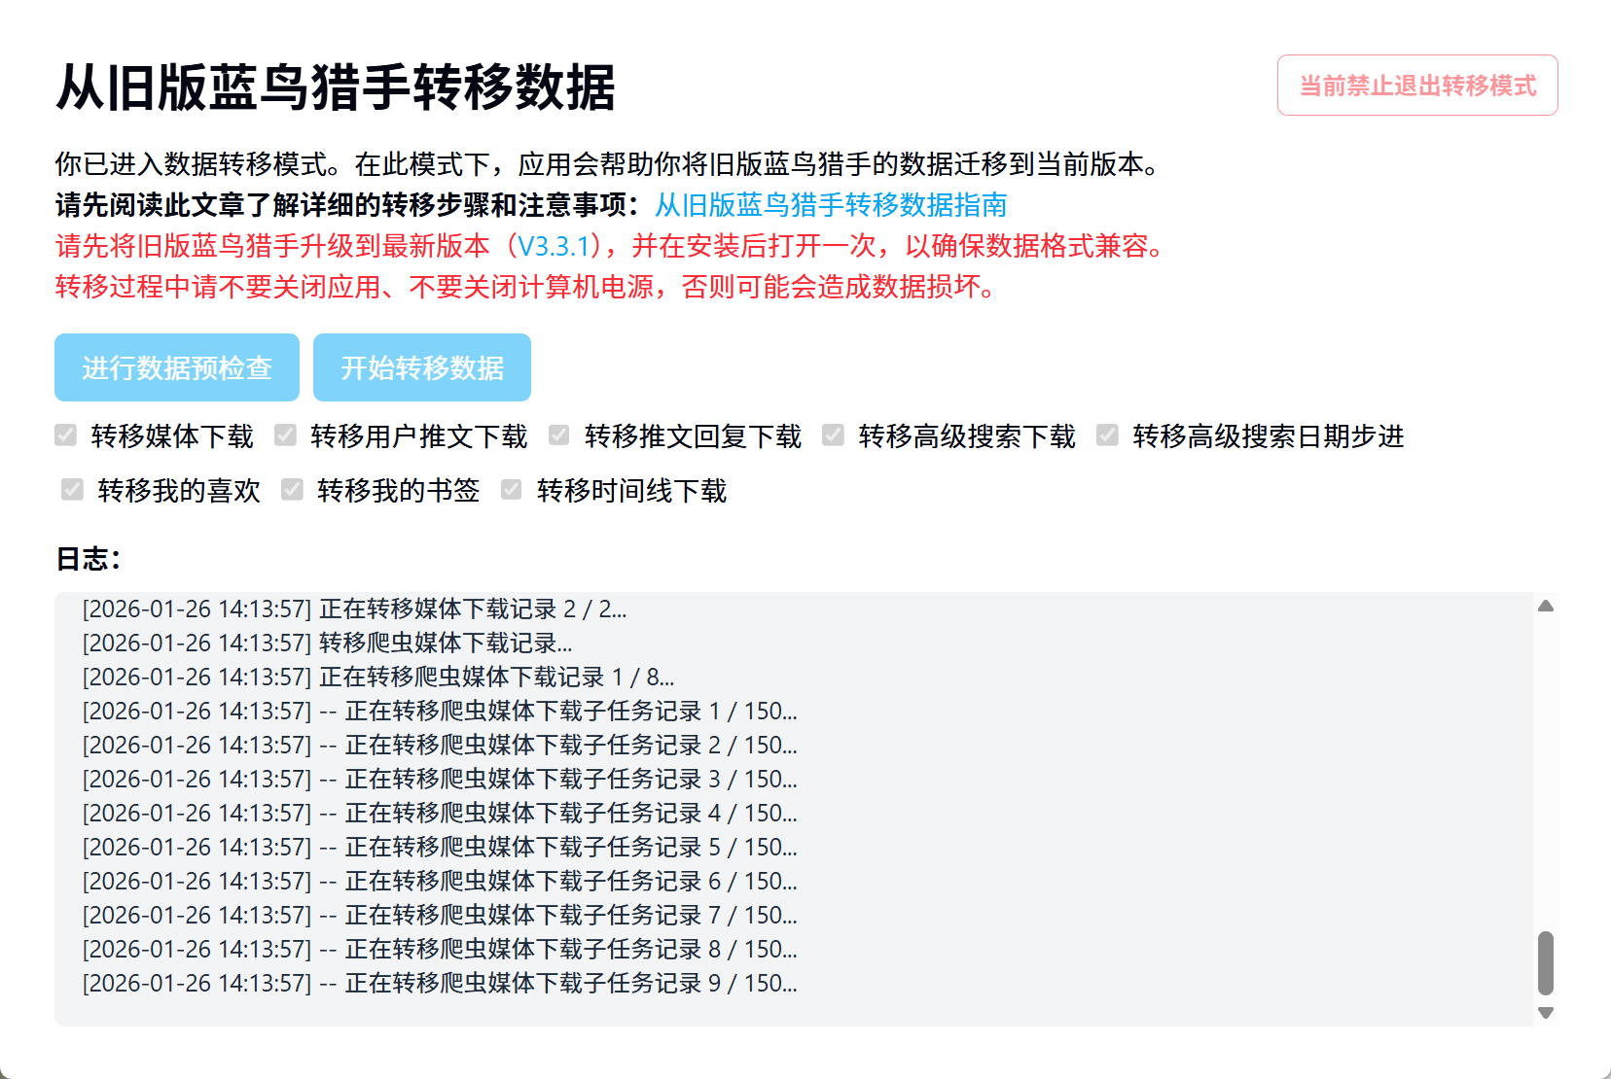Viewport: 1611px width, 1079px height.
Task: Toggle the 转移高级搜索下载 checkbox
Action: [x=833, y=435]
